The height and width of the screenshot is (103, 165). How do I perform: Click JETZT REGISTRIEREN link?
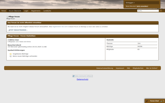18,30
